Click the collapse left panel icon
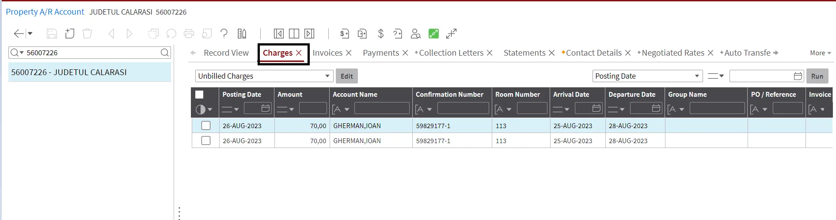Screen dimensions: 836x220 [278, 34]
